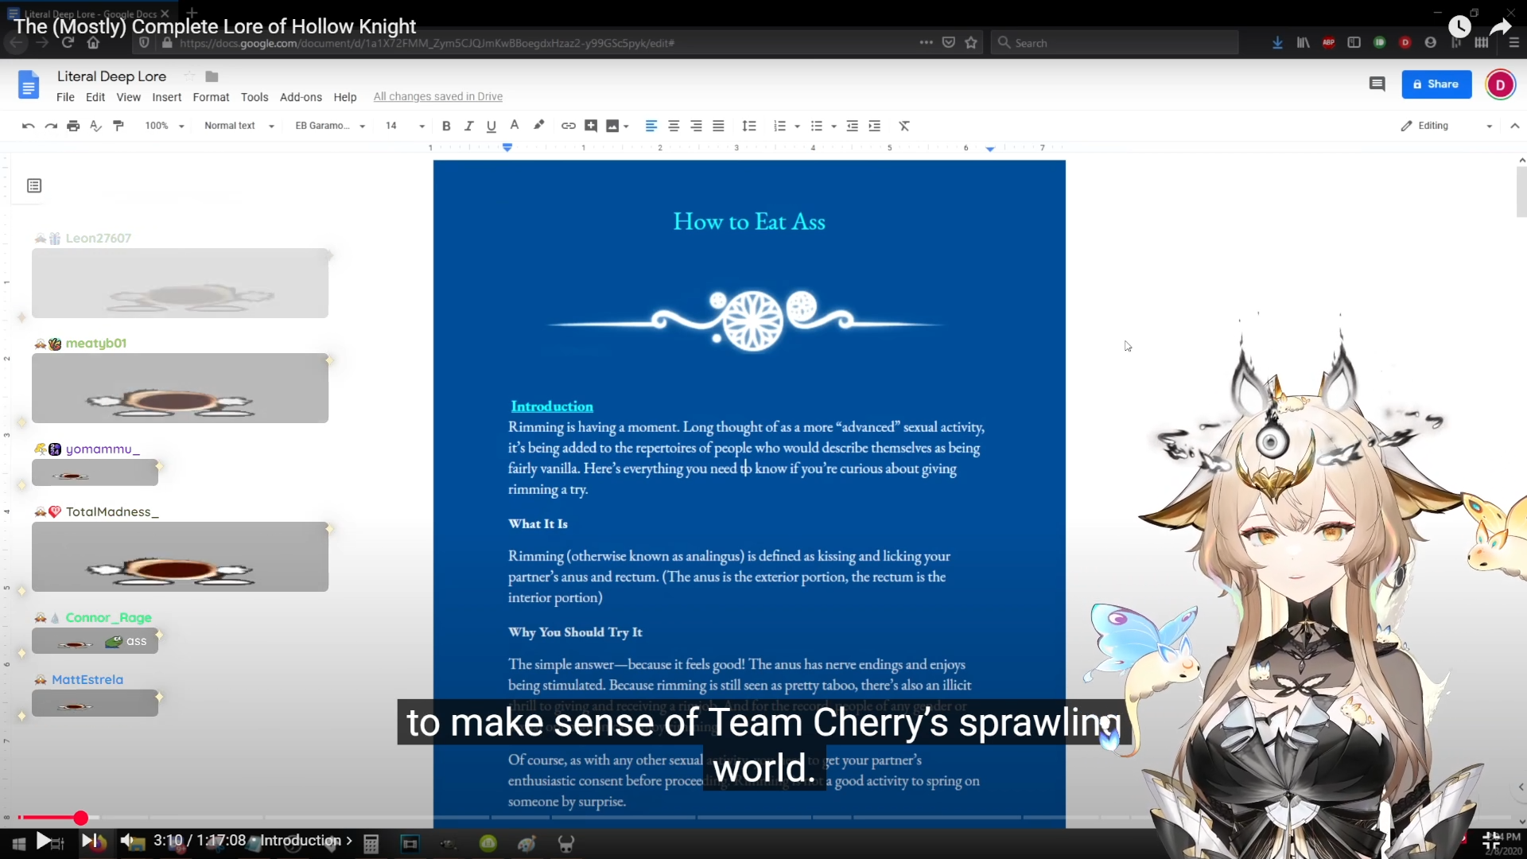Click All changes saved in Drive link
This screenshot has width=1527, height=859.
(x=438, y=97)
